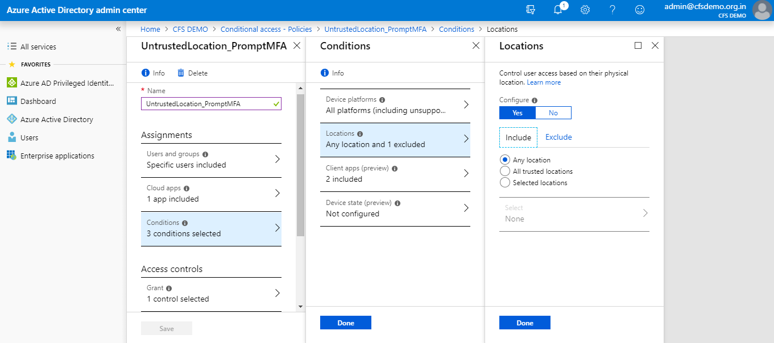Viewport: 774px width, 343px height.
Task: Open Client apps (preview) condition
Action: pos(395,174)
